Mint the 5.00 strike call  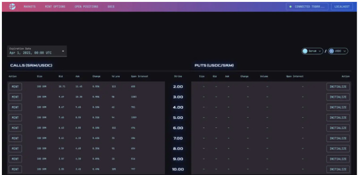tap(15, 118)
